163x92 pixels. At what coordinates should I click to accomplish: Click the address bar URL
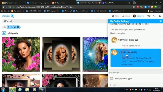pos(45,7)
